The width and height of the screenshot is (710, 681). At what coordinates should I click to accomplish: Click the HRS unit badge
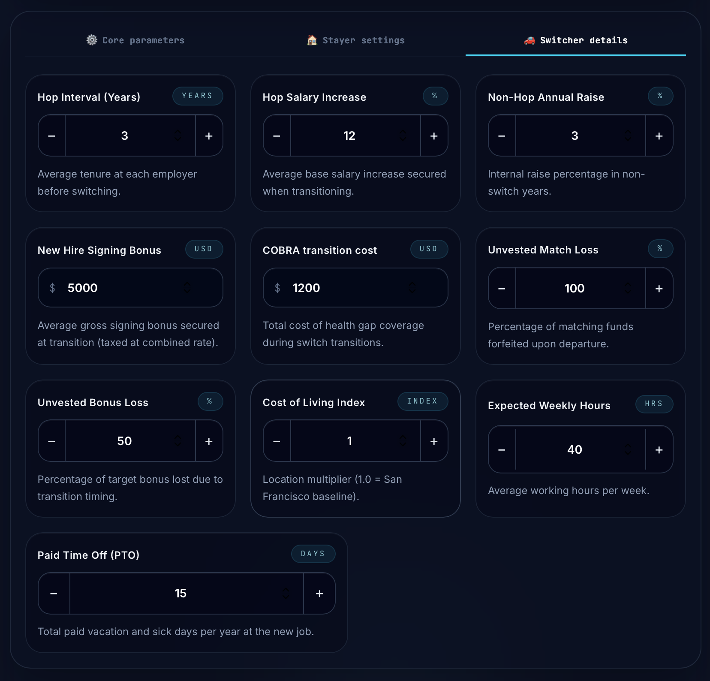654,404
